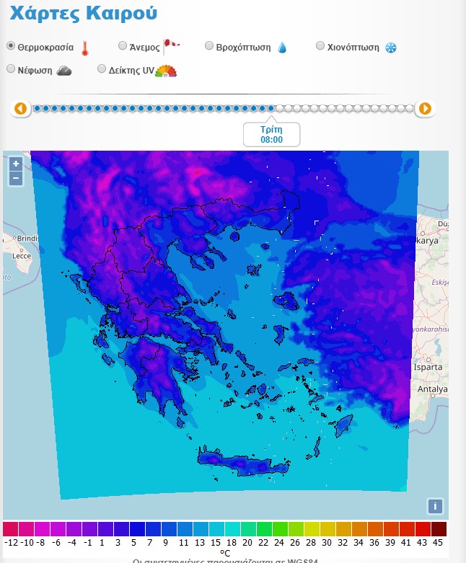Advance to next time step with right arrow
Viewport: 466px width, 563px height.
coord(425,108)
